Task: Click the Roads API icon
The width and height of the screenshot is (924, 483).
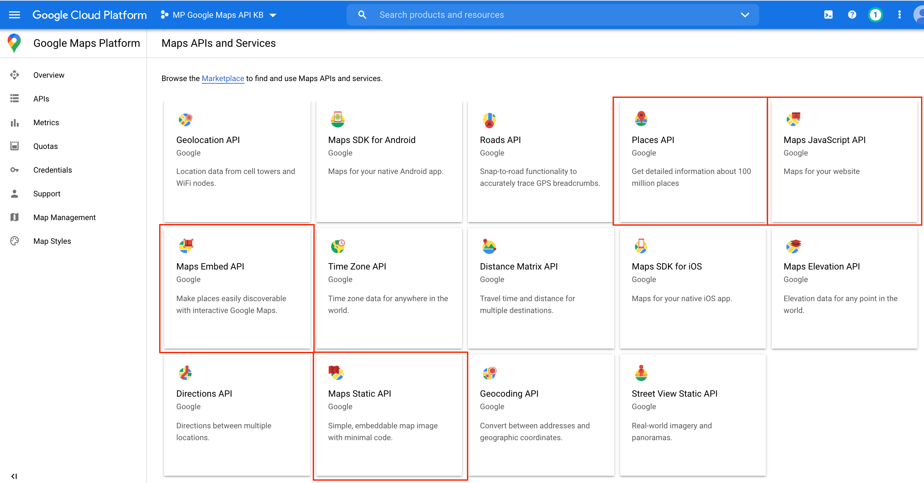Action: point(489,119)
